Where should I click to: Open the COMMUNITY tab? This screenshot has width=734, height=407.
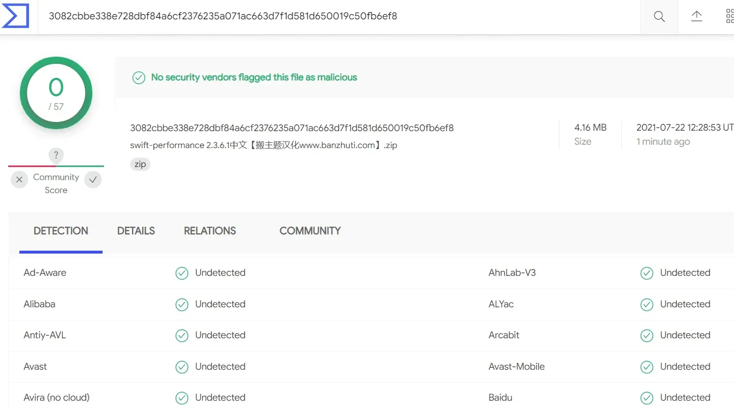pyautogui.click(x=310, y=231)
